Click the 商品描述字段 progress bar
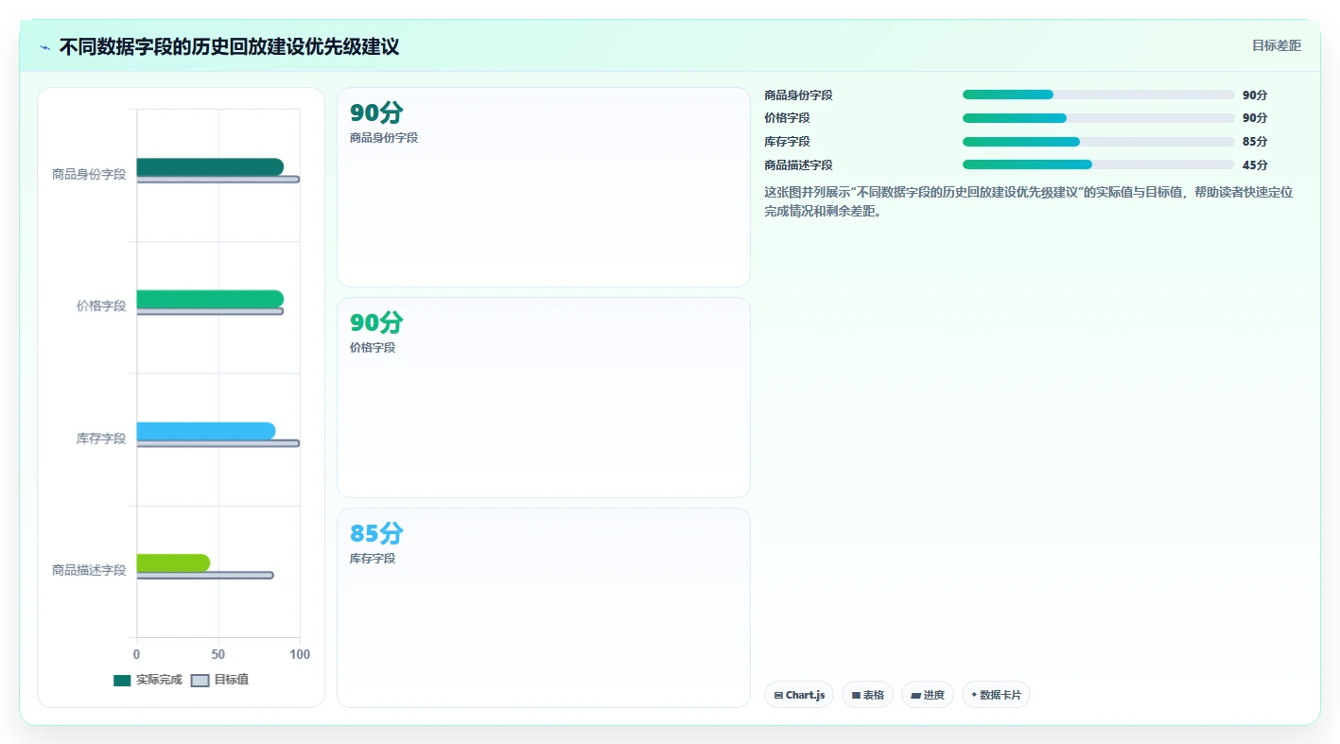This screenshot has width=1340, height=744. pyautogui.click(x=1098, y=164)
